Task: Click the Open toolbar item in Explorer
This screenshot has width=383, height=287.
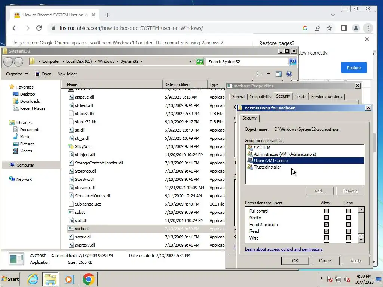Action: (x=43, y=74)
